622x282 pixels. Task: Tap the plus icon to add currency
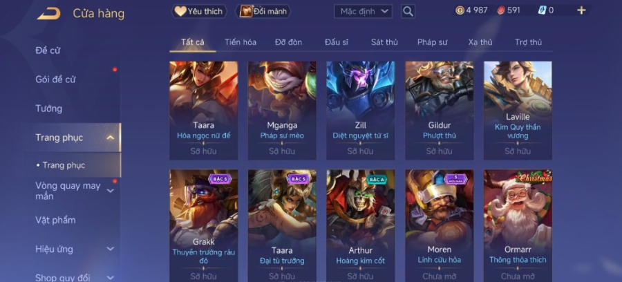(581, 10)
